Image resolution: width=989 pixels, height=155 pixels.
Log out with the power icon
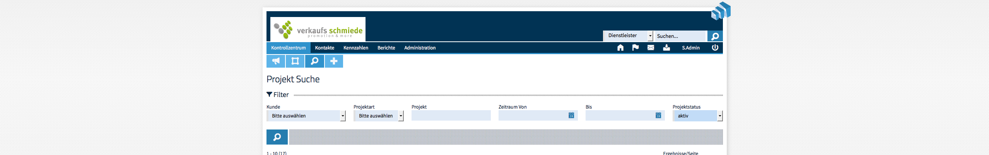click(715, 48)
